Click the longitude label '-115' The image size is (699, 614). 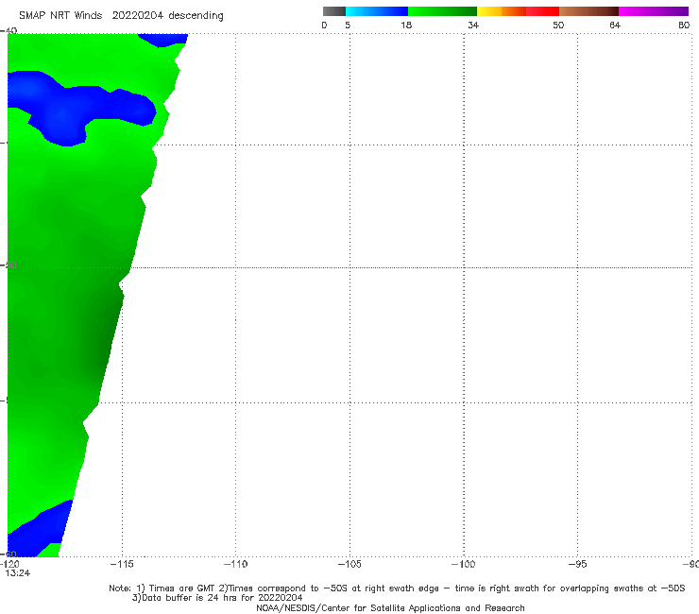pos(122,564)
